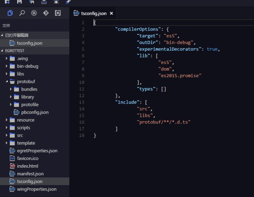
Task: Collapse the 已打开编辑器 section
Action: pos(2,35)
